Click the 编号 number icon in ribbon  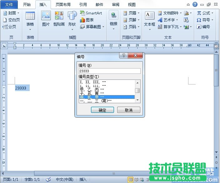tap(203, 27)
